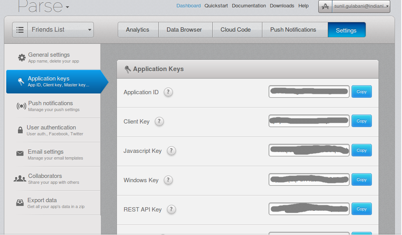Click the Push notifications broadcast icon

21,106
